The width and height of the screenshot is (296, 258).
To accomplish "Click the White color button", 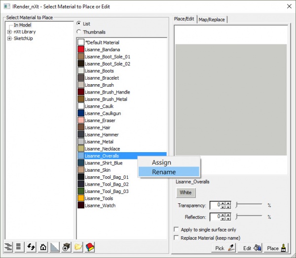I will [x=185, y=193].
